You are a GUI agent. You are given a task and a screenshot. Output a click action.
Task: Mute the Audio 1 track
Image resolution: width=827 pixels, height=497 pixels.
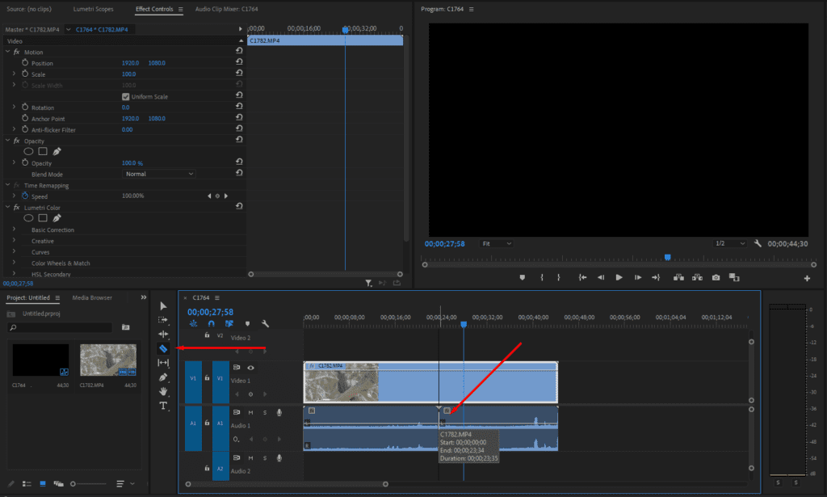251,413
